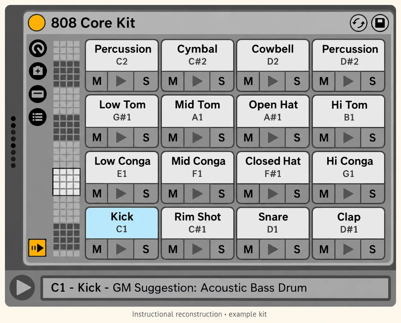Click the spiral macro controls icon in sidebar
401x323 pixels.
coord(38,48)
